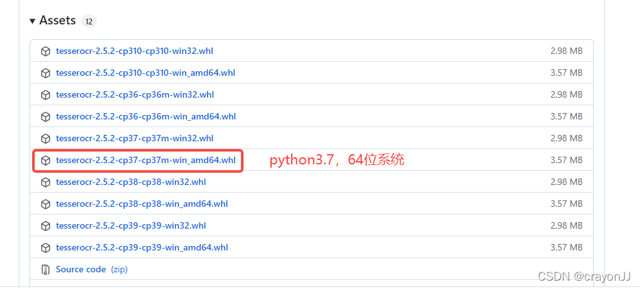The image size is (640, 289).
Task: Click 3.57 MB size of cp310-win_amd64 wheel
Action: [566, 73]
